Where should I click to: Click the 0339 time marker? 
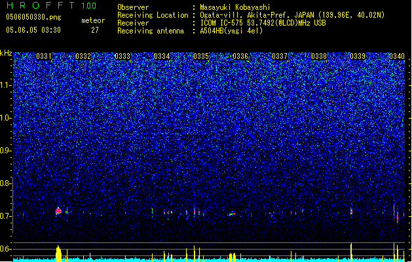[x=358, y=56]
